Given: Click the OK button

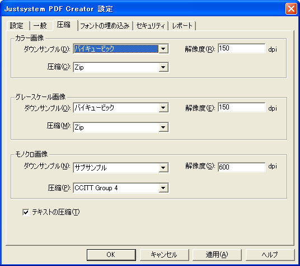Looking at the screenshot, I should 111,255.
